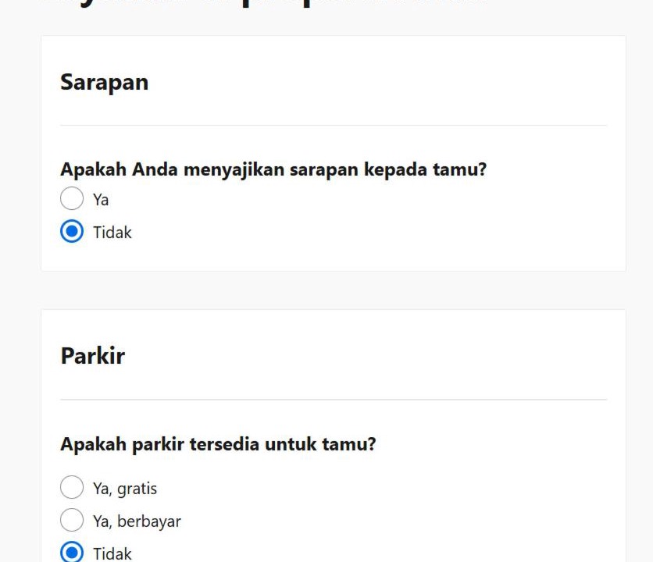Image resolution: width=653 pixels, height=562 pixels.
Task: Choose the "Ya, gratis" parking radio button
Action: tap(72, 488)
